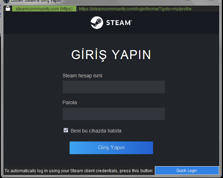Click the steamcommunity.com (https) security badge

pos(44,9)
